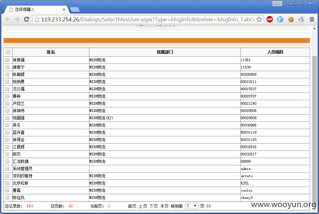The height and width of the screenshot is (214, 319).
Task: Check the box for 深圳欧唯特
Action: point(7,176)
